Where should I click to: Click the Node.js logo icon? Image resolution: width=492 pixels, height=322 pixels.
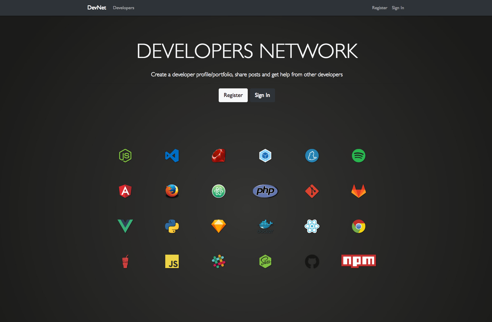(125, 156)
